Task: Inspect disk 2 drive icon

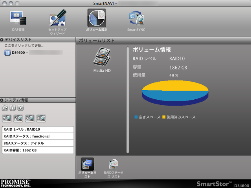Action: coord(18,118)
